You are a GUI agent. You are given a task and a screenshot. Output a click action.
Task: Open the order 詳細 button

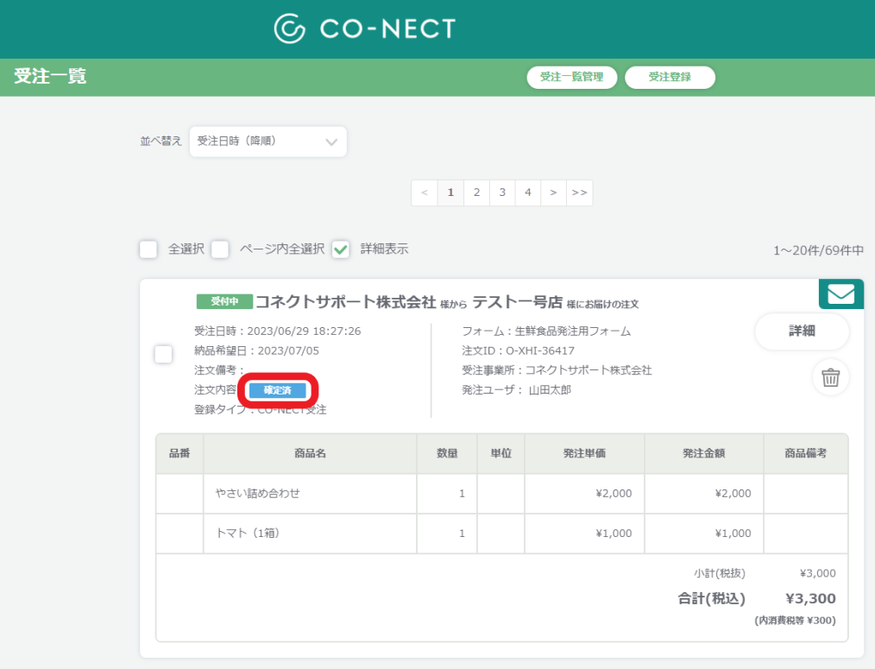tap(802, 331)
